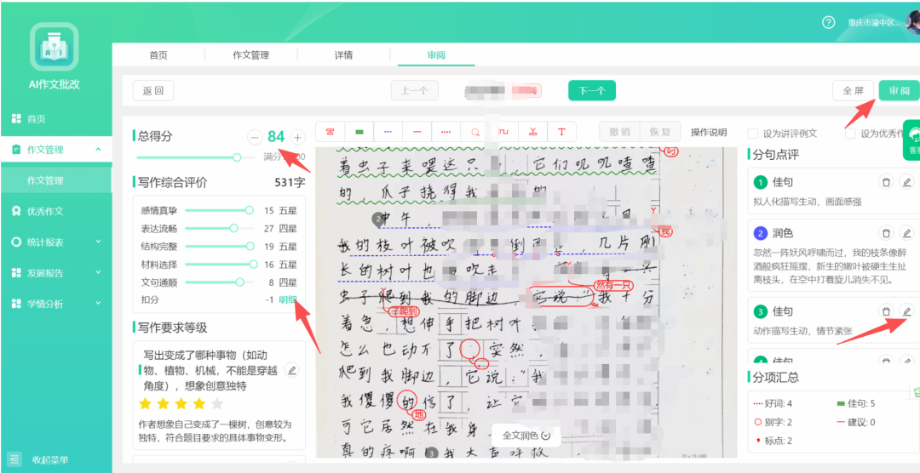Screen dimensions: 920x473
Task: Select the red T text tool
Action: click(561, 132)
